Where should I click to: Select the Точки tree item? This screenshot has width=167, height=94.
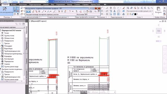(x=7, y=33)
